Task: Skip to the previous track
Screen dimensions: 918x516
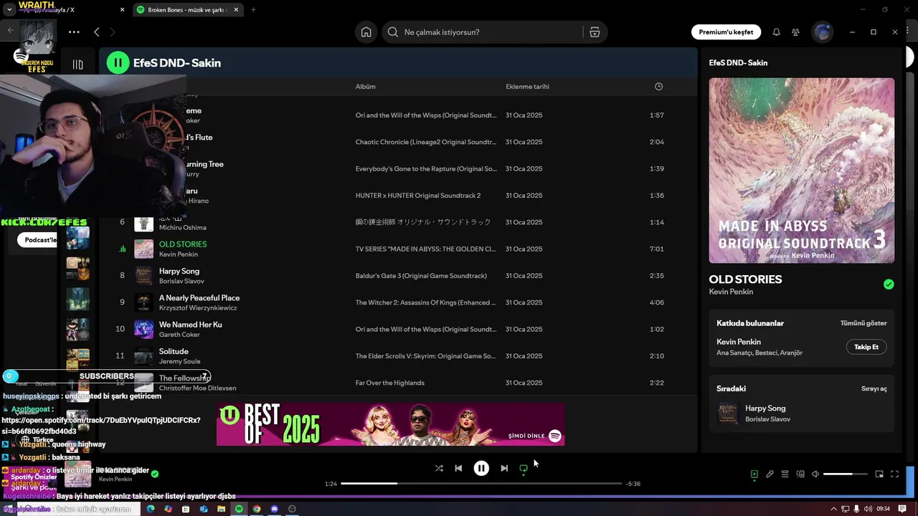Action: point(458,468)
